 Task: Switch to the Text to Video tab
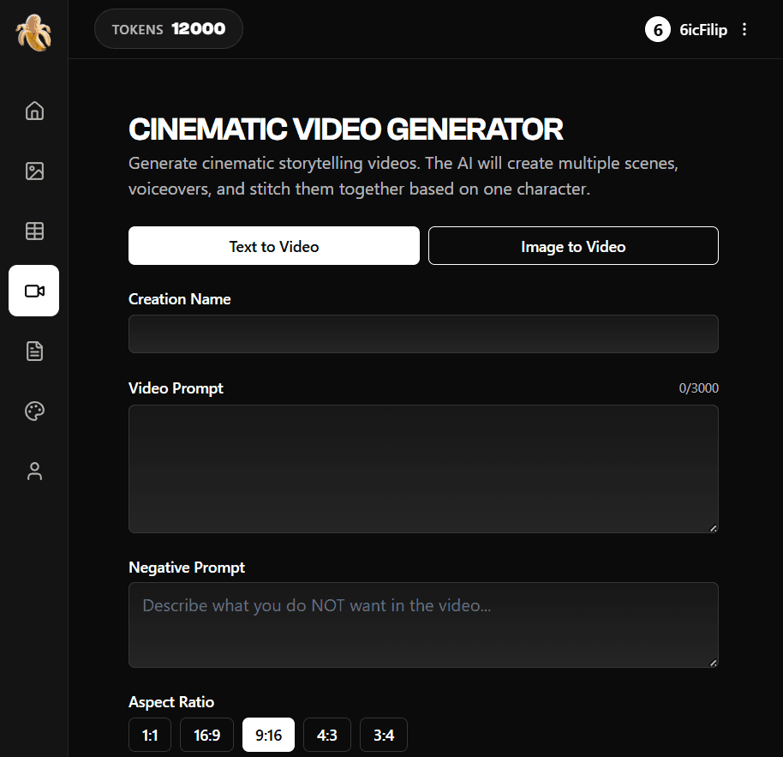click(x=274, y=246)
